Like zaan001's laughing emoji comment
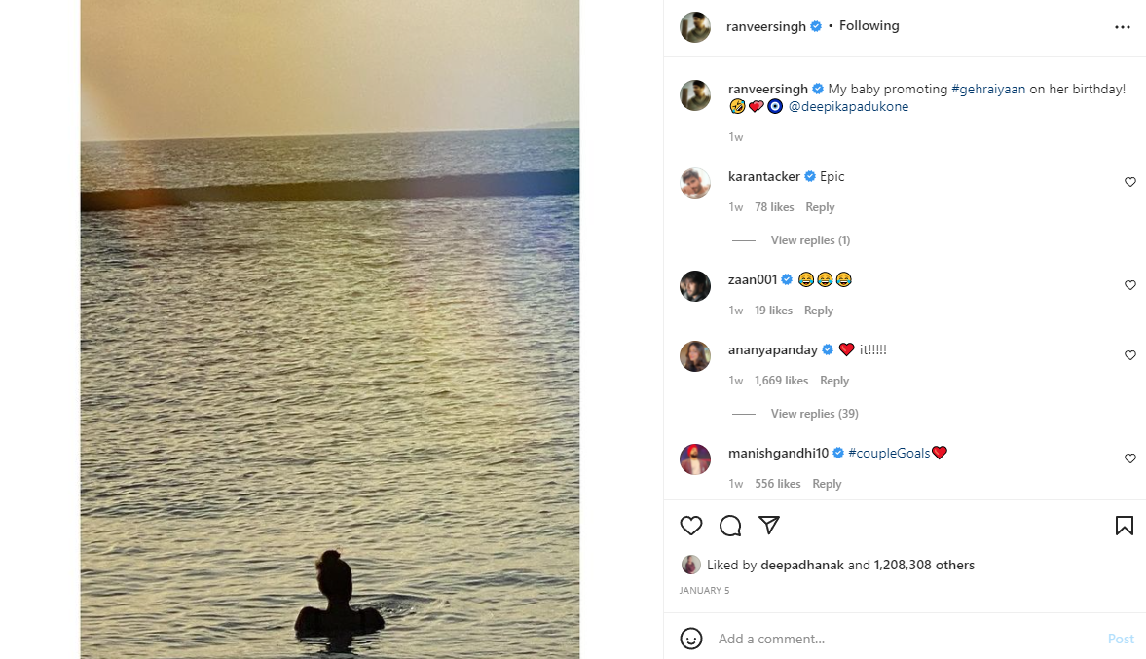The image size is (1146, 659). click(1129, 285)
